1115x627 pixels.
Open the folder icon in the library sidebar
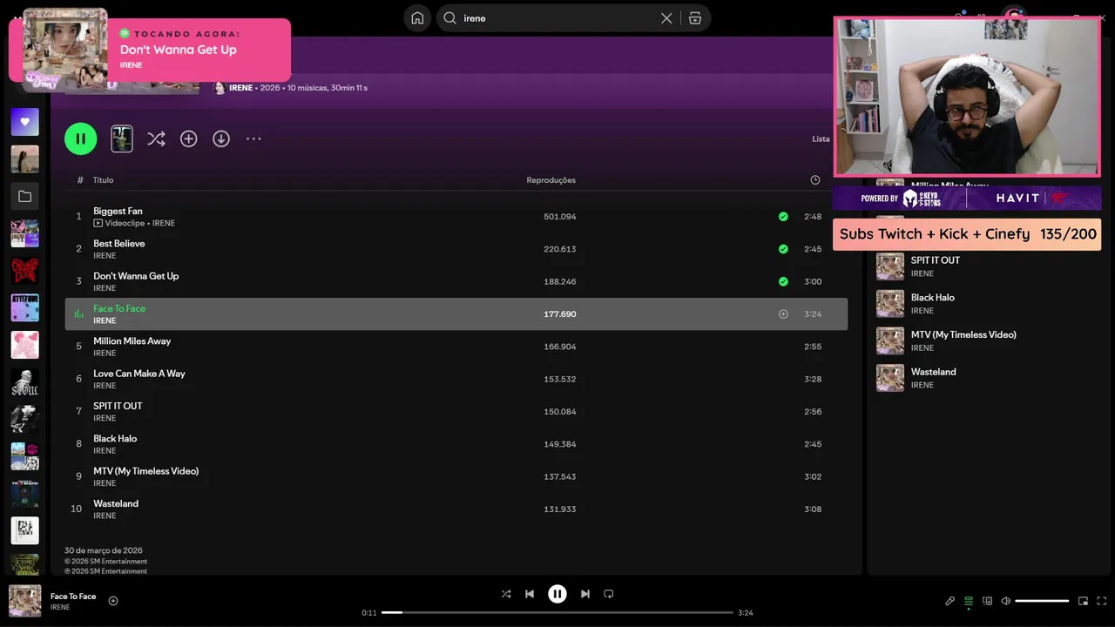tap(25, 197)
